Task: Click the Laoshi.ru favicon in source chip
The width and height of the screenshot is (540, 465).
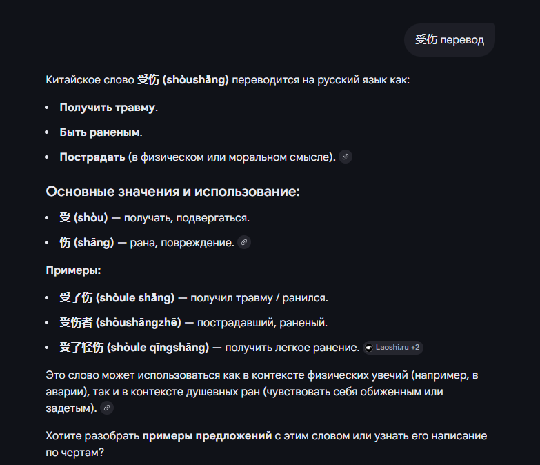Action: [369, 348]
